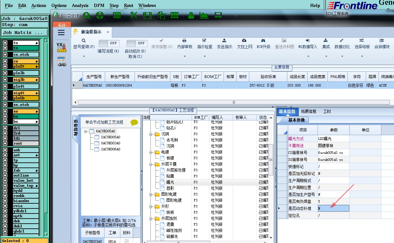Click the green magnifier search icon
Viewport: 394px width, 243px height.
pyautogui.click(x=87, y=15)
